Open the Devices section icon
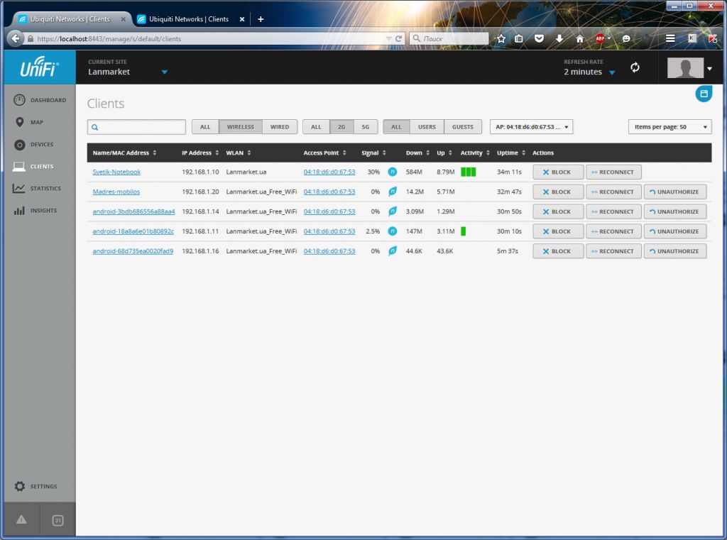The image size is (727, 540). [x=20, y=145]
